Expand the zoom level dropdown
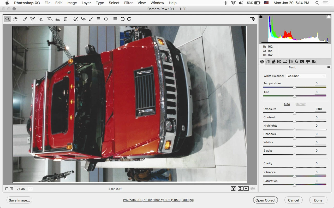Image resolution: width=334 pixels, height=208 pixels. [31, 189]
